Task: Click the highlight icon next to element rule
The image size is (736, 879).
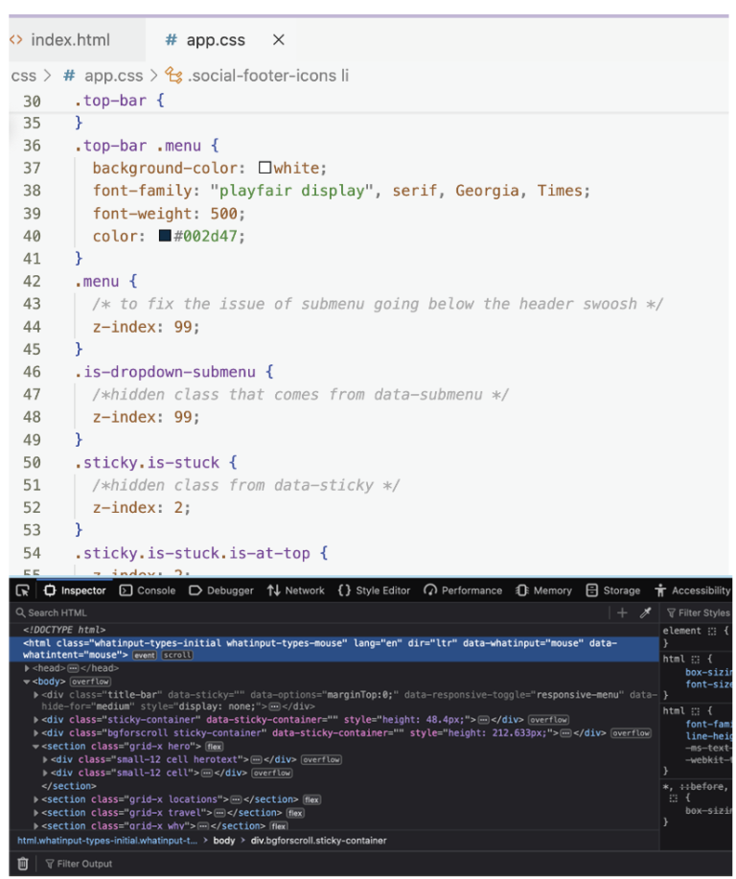Action: pos(712,631)
